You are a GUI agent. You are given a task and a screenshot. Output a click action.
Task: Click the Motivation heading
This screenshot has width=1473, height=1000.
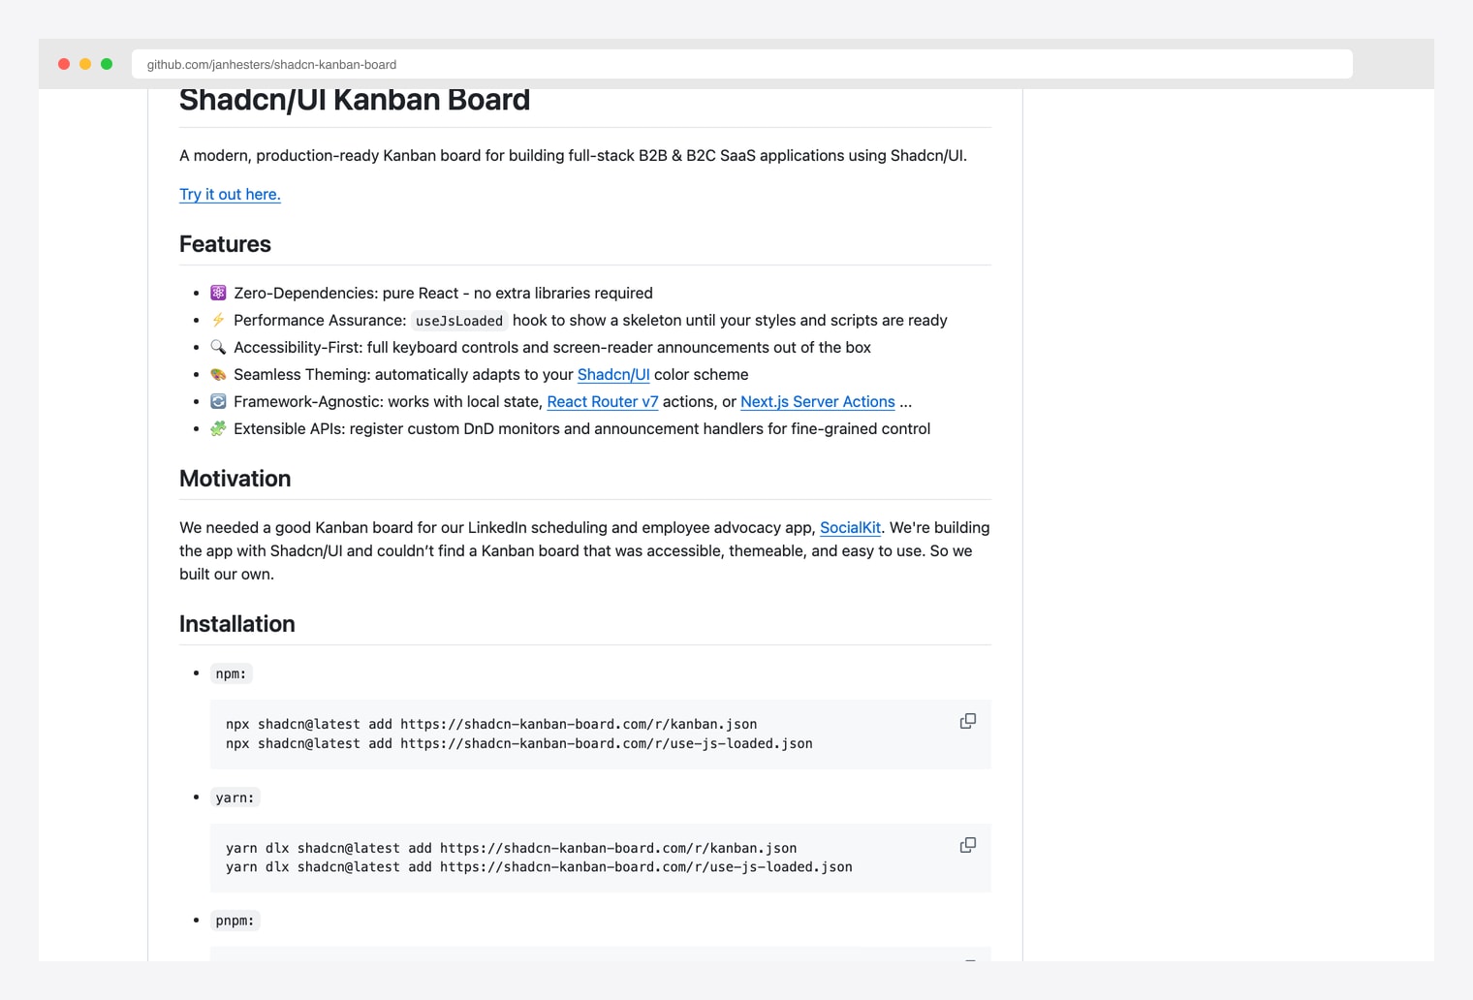(x=235, y=479)
